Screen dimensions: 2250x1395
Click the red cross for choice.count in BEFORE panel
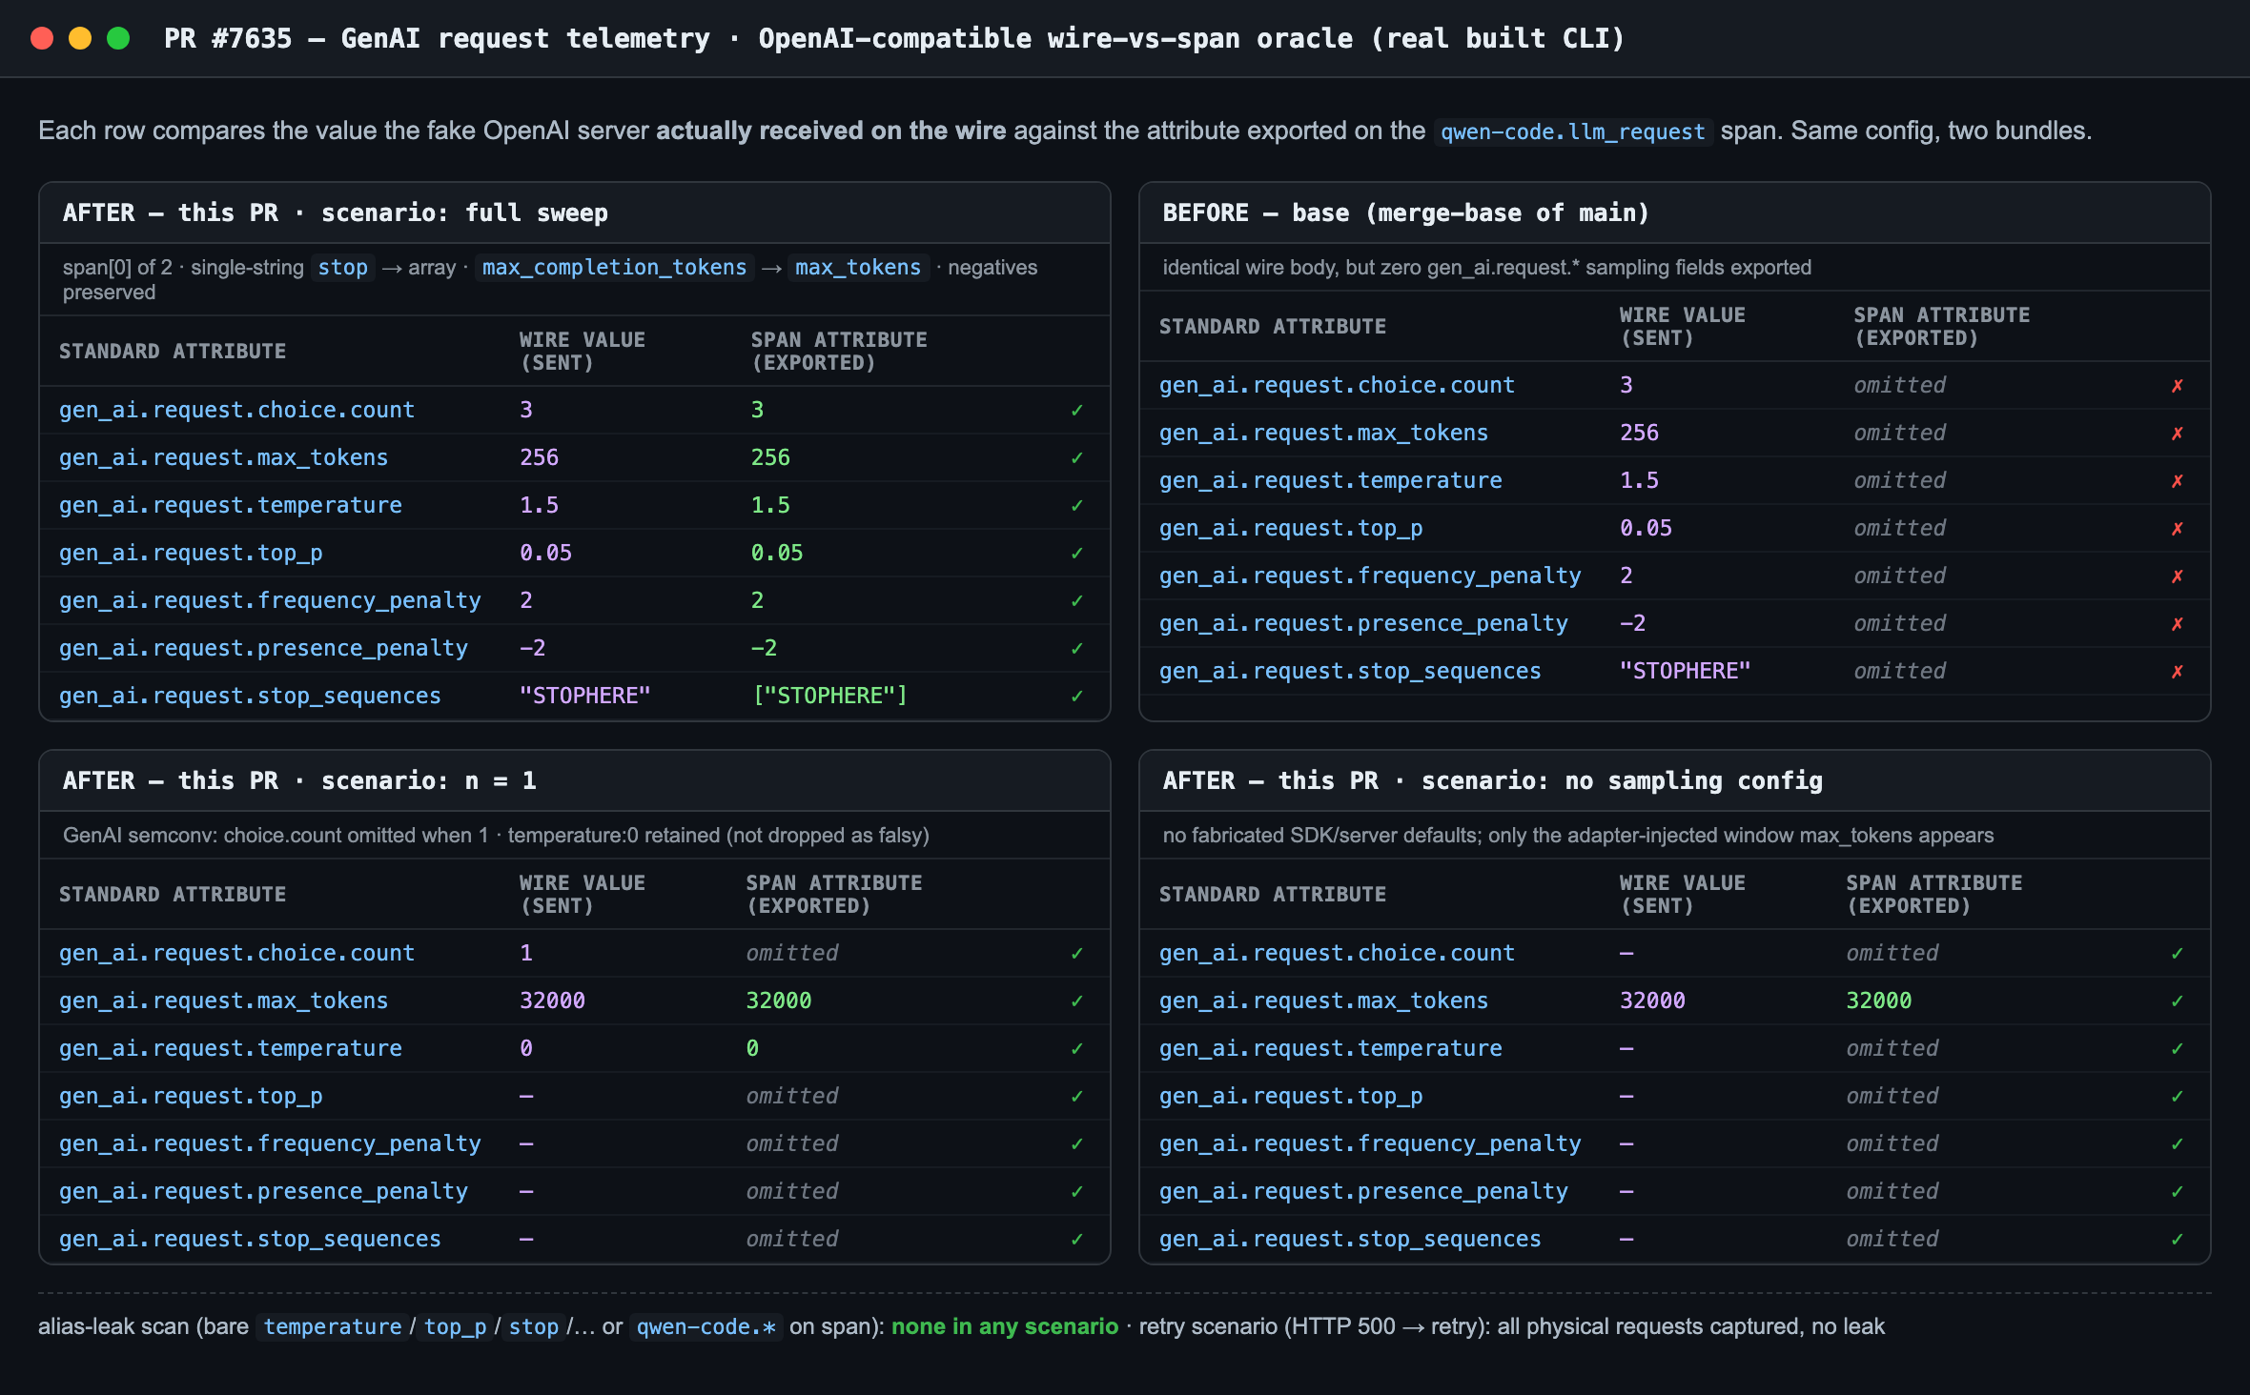pos(2178,386)
